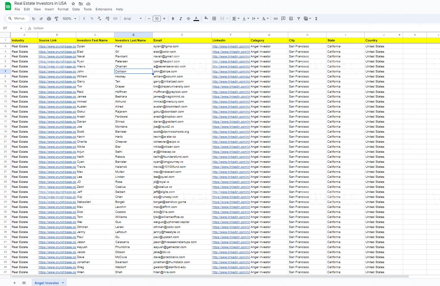Click the Print icon
The width and height of the screenshot is (440, 286).
click(x=49, y=19)
